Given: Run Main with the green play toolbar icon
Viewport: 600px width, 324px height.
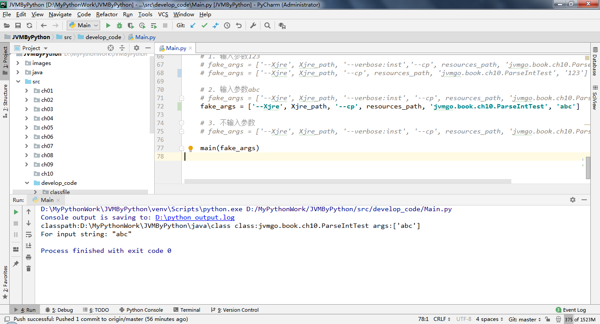Looking at the screenshot, I should (x=108, y=25).
